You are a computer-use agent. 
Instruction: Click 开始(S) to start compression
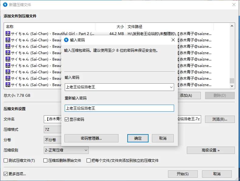tap(183, 174)
